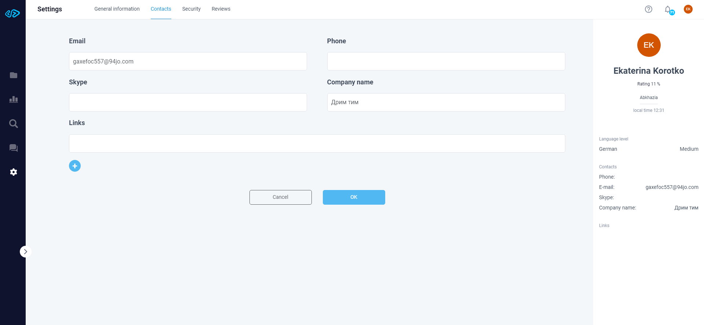
Task: Confirm with the OK button
Action: [x=354, y=197]
